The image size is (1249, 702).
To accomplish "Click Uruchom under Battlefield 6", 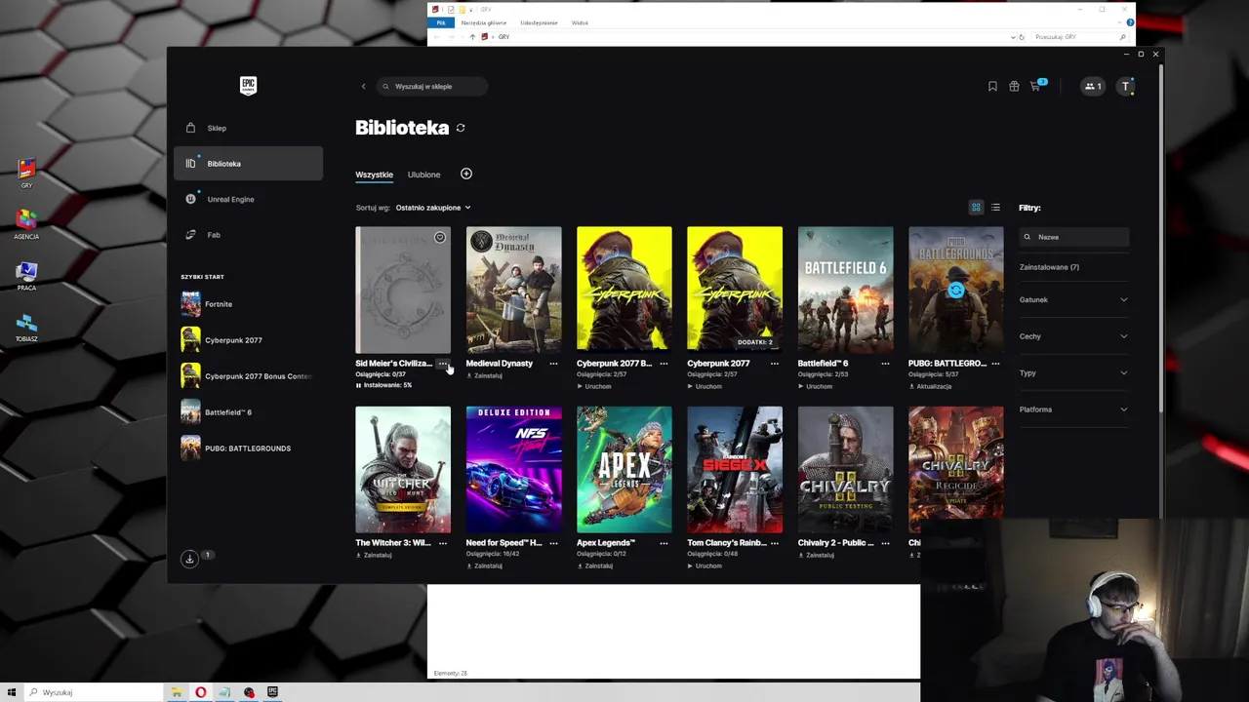I will (x=815, y=386).
